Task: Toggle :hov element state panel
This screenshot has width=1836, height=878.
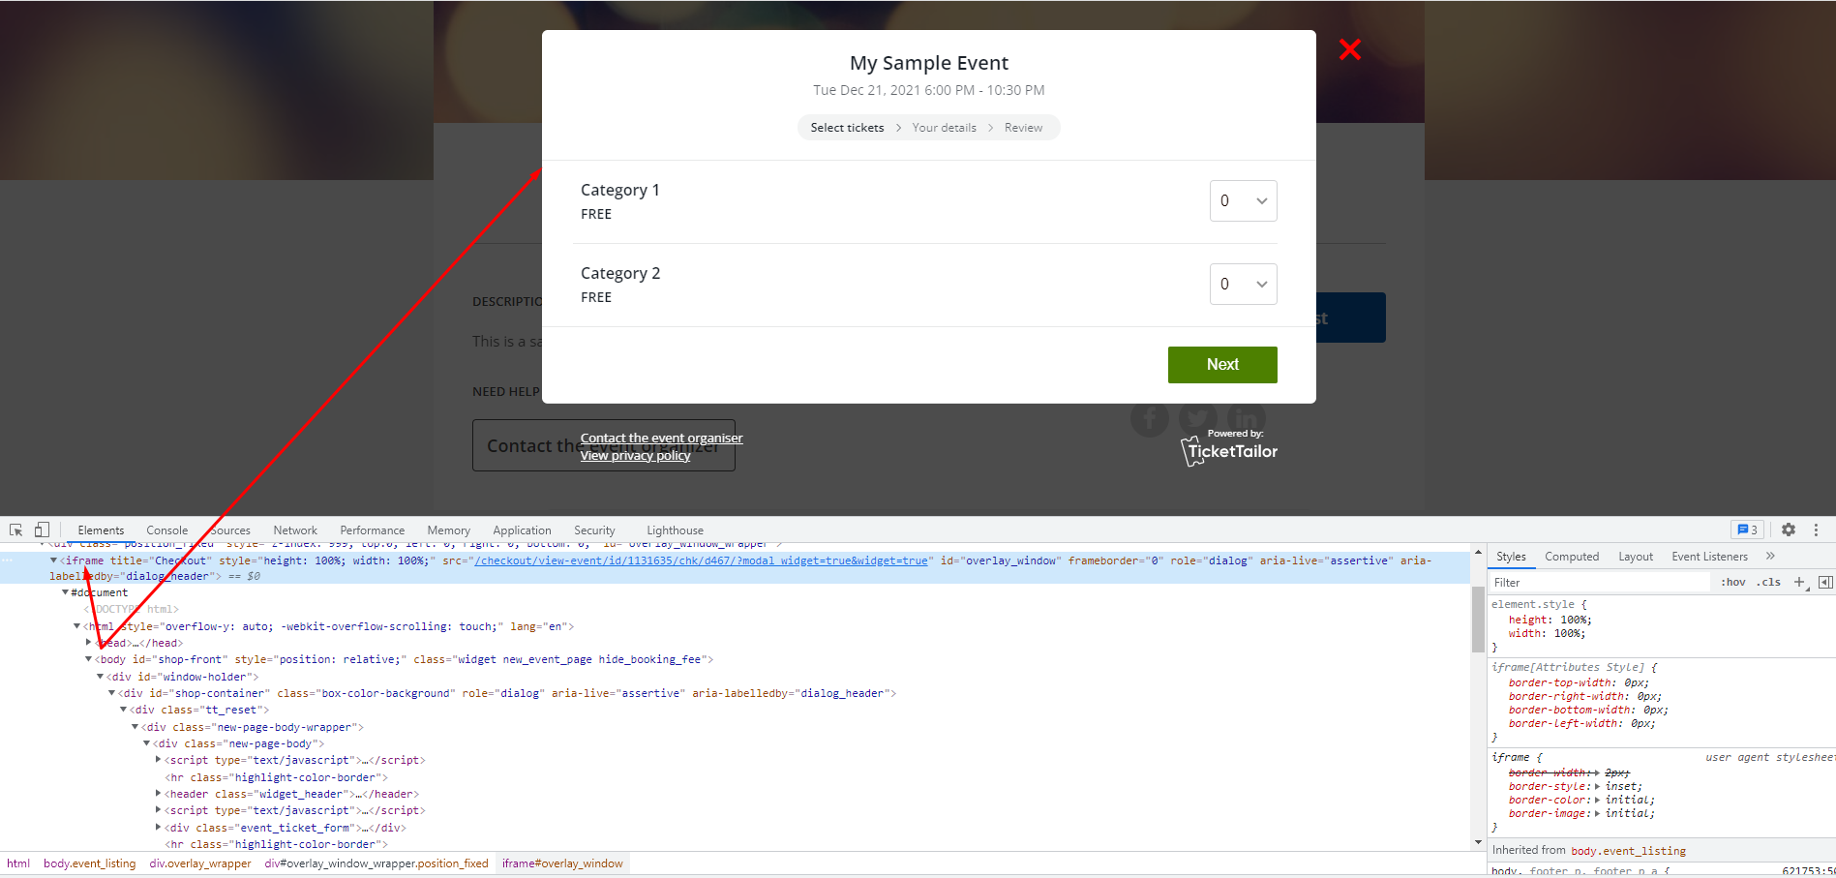Action: pyautogui.click(x=1732, y=582)
